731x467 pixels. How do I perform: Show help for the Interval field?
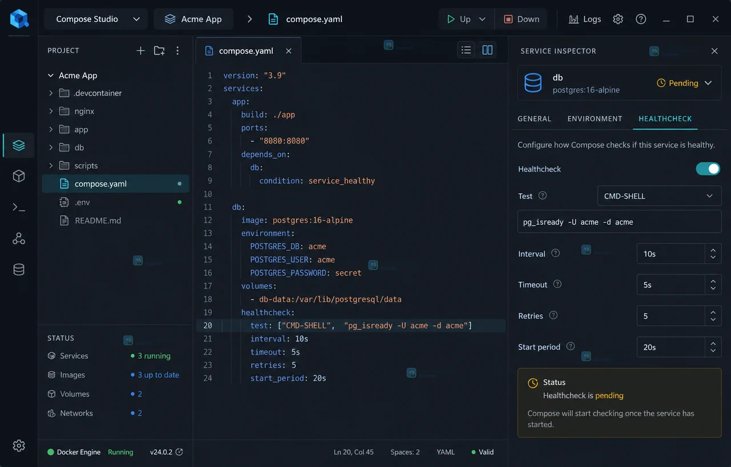tap(555, 253)
